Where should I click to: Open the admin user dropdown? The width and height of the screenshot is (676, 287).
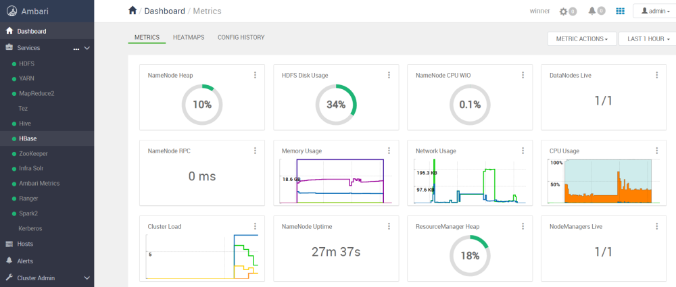point(655,11)
